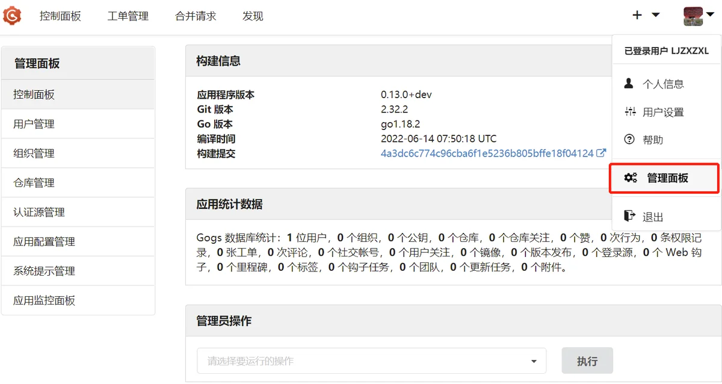The image size is (722, 384).
Task: Click the caret arrow next to avatar
Action: coord(710,16)
